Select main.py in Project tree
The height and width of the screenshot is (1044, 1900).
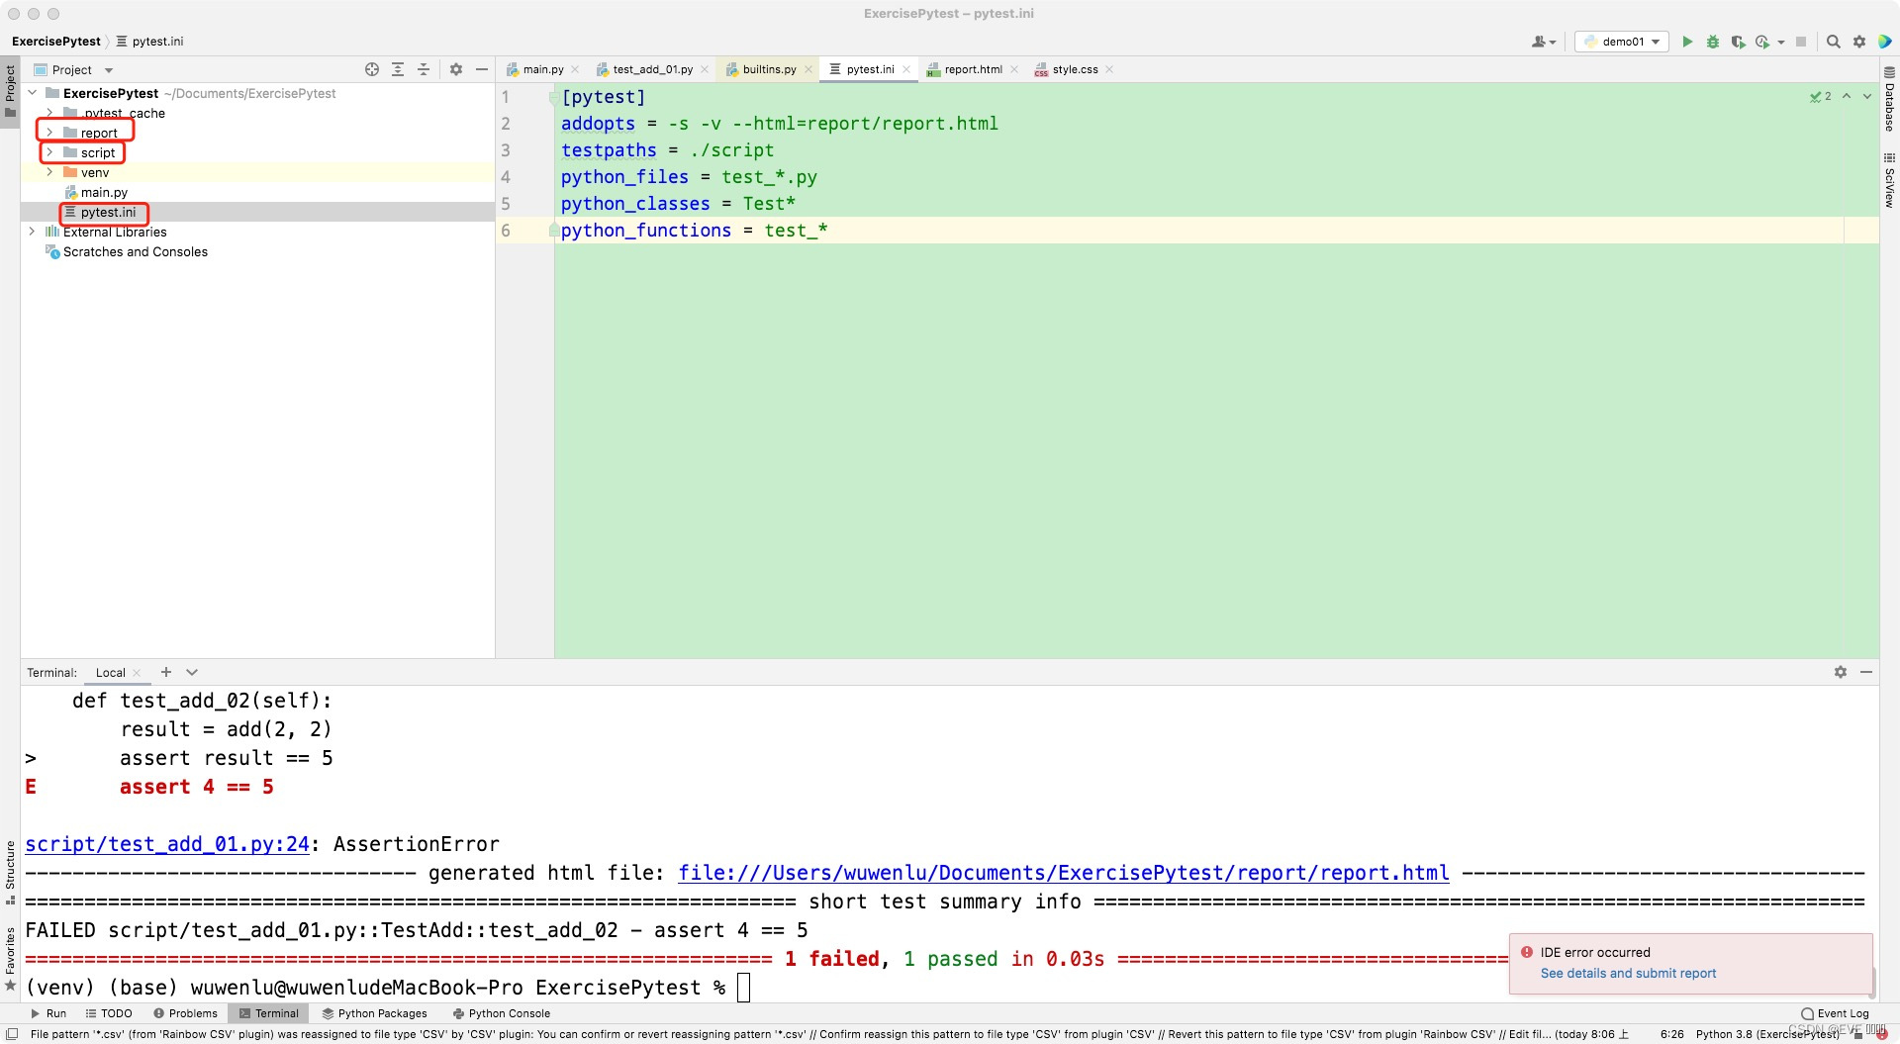point(104,192)
